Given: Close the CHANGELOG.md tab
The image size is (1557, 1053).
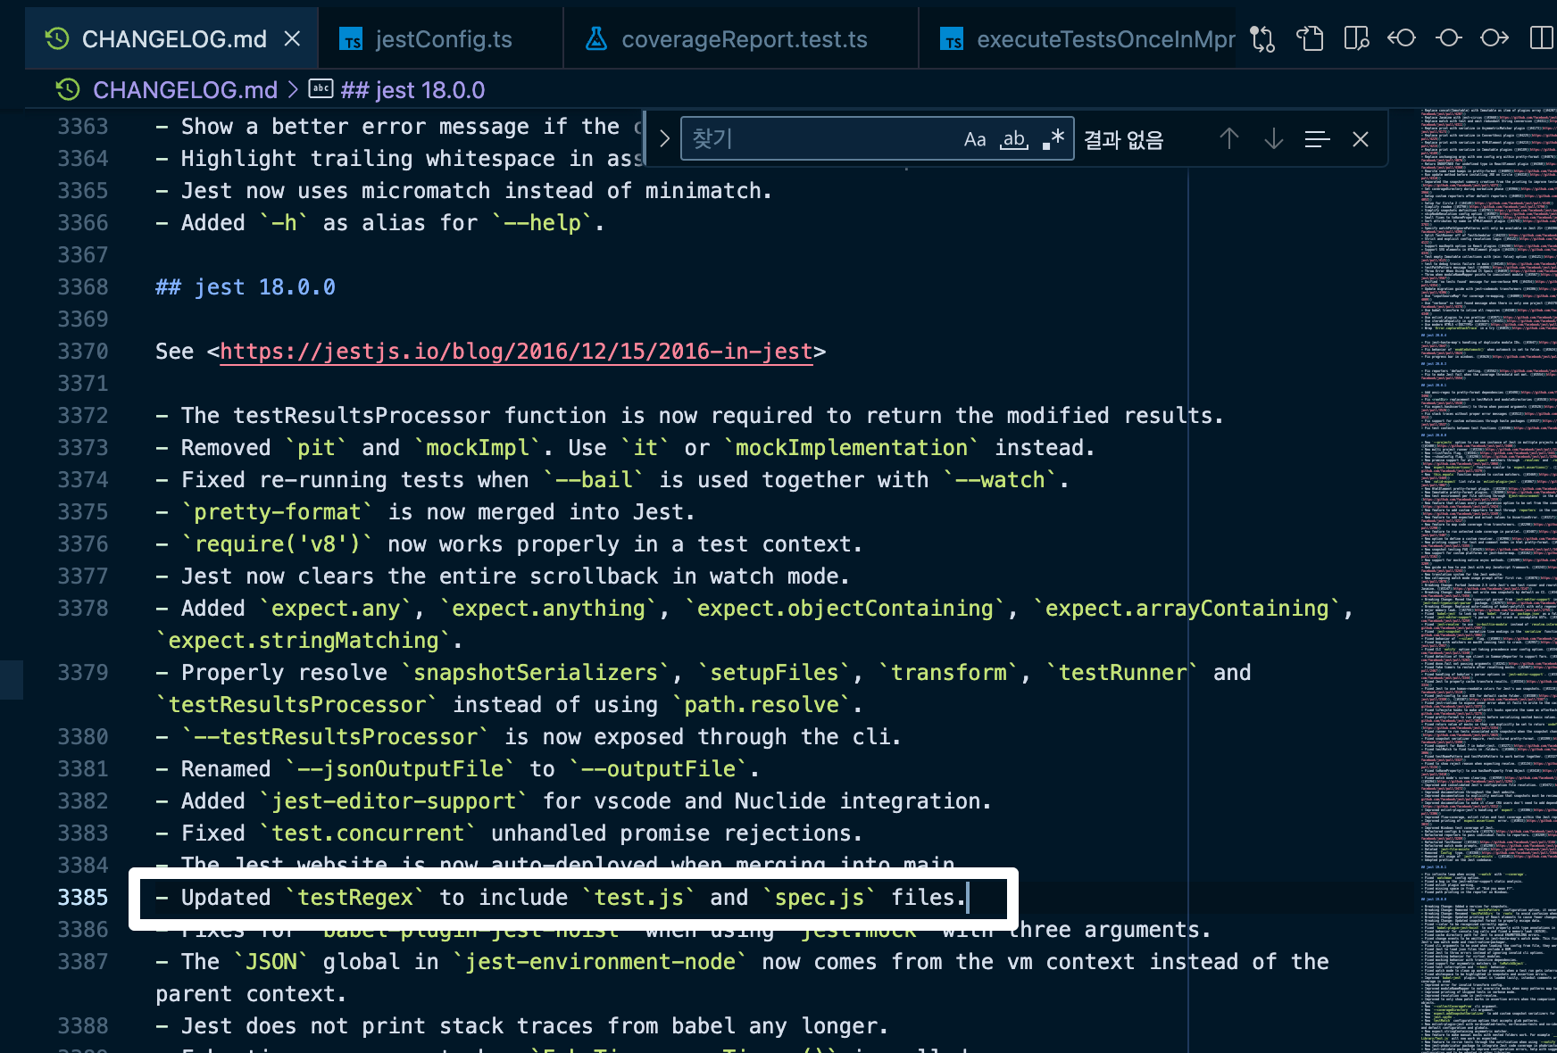Looking at the screenshot, I should [292, 39].
